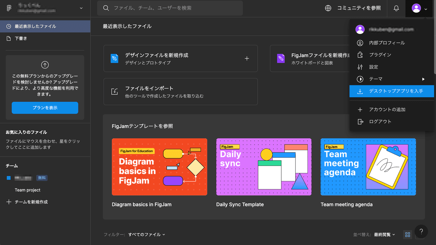Choose ログアウト from account menu
The image size is (436, 245).
click(380, 122)
